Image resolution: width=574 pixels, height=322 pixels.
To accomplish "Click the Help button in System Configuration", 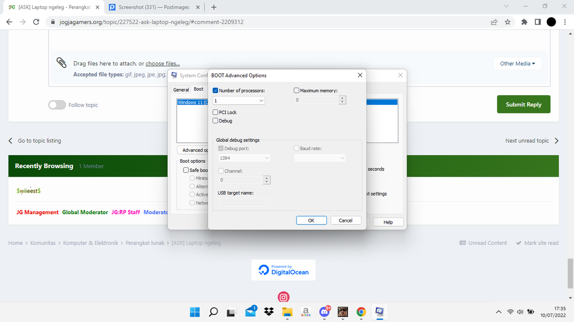I will click(x=388, y=222).
